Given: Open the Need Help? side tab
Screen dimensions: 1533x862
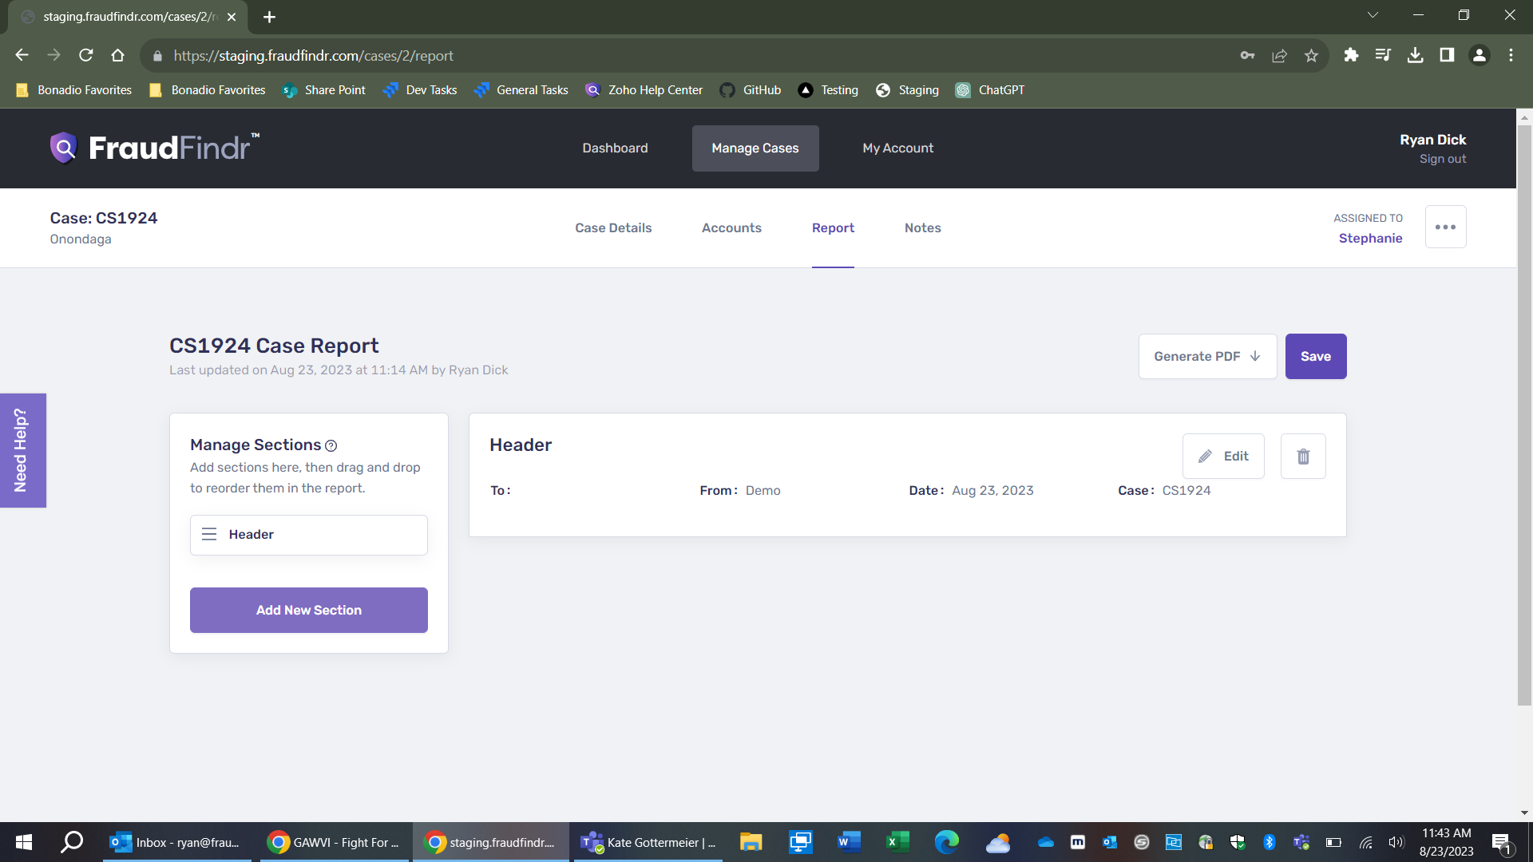Looking at the screenshot, I should pyautogui.click(x=22, y=450).
